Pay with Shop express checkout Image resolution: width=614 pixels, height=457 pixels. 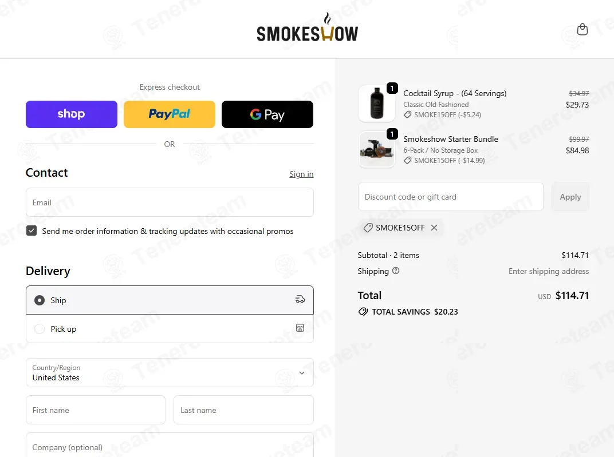click(x=72, y=114)
